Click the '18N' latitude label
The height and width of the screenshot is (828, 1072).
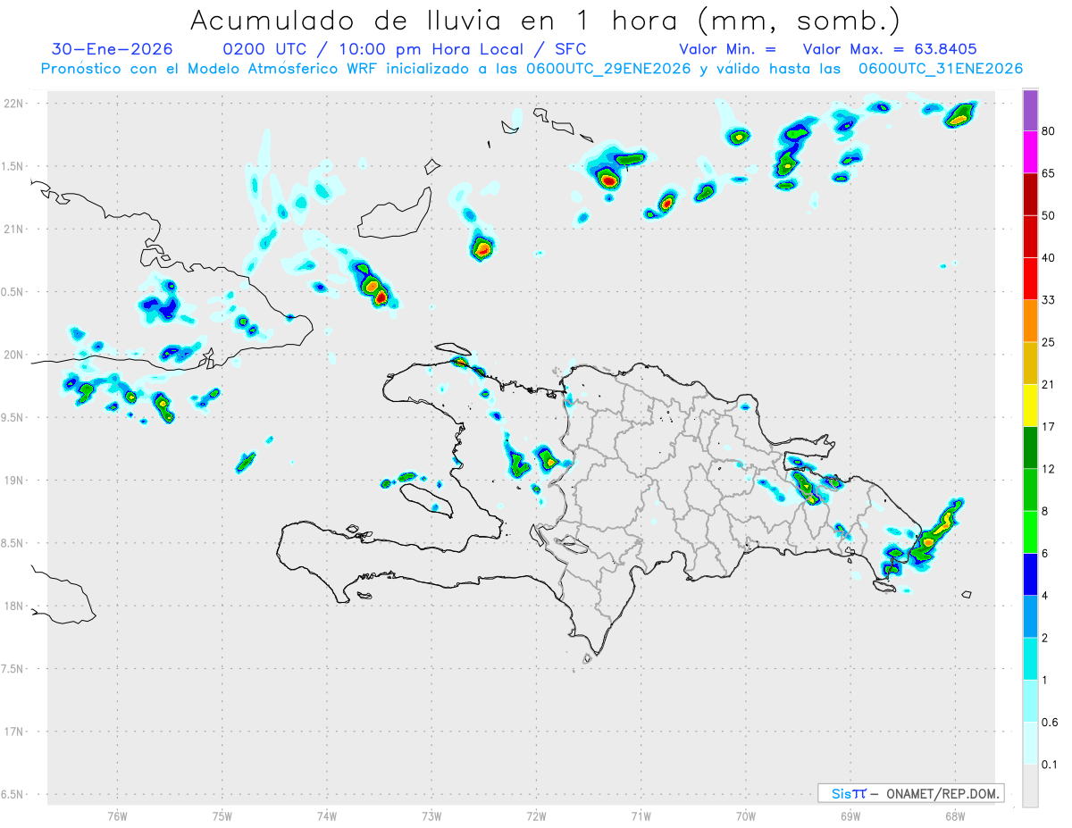click(15, 606)
